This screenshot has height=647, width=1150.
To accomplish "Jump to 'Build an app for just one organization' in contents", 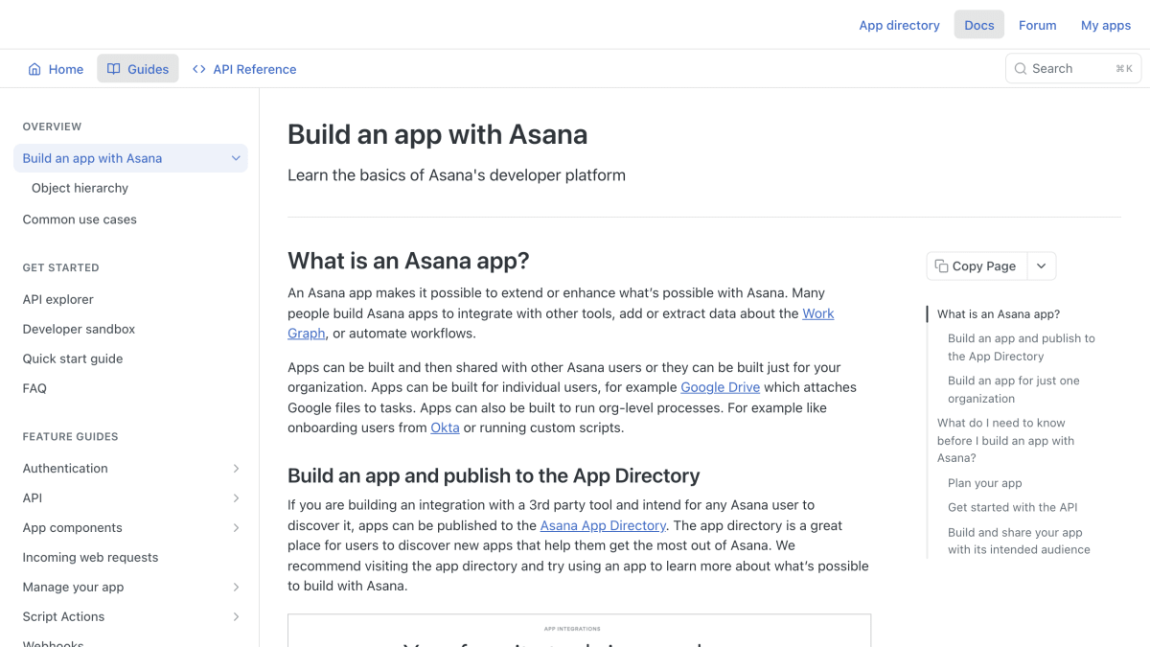I will point(1014,389).
